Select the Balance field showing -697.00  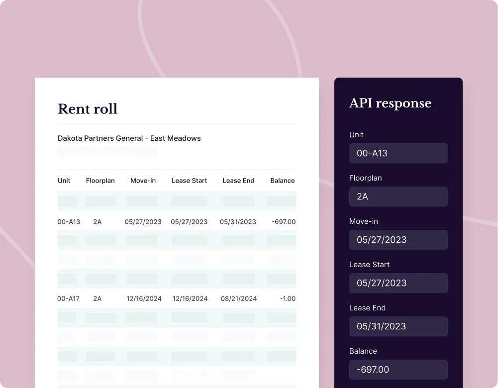[x=398, y=370]
